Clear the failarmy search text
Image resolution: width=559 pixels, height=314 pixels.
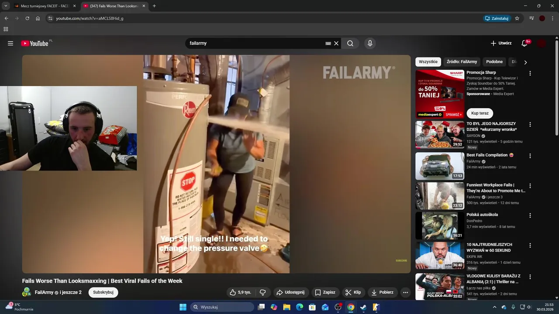pos(336,43)
